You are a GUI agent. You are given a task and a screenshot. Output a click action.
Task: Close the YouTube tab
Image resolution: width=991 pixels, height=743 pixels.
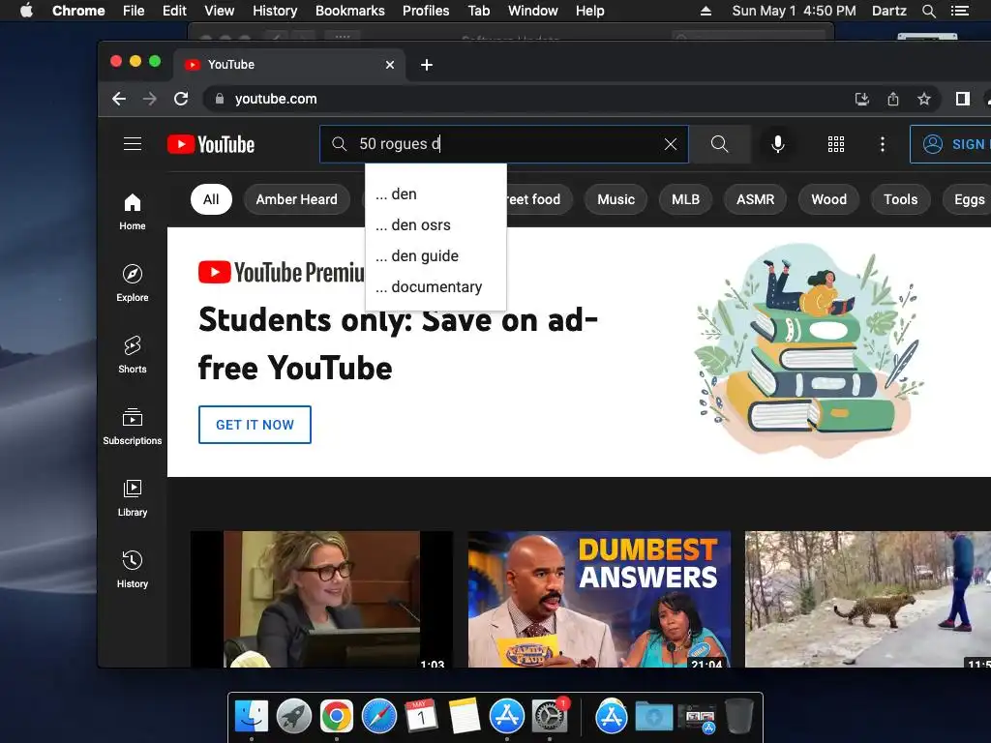pos(390,65)
